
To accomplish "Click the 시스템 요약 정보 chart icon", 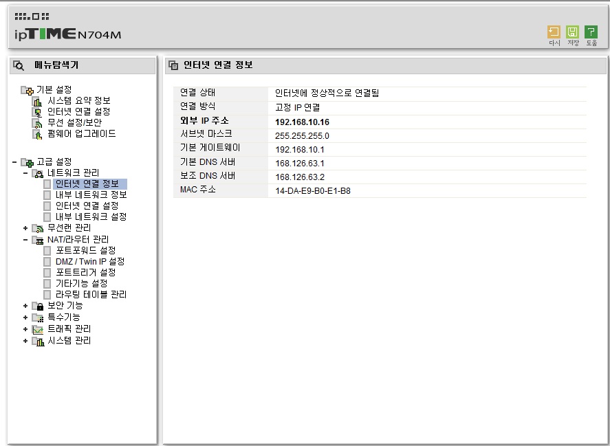I will click(x=37, y=102).
